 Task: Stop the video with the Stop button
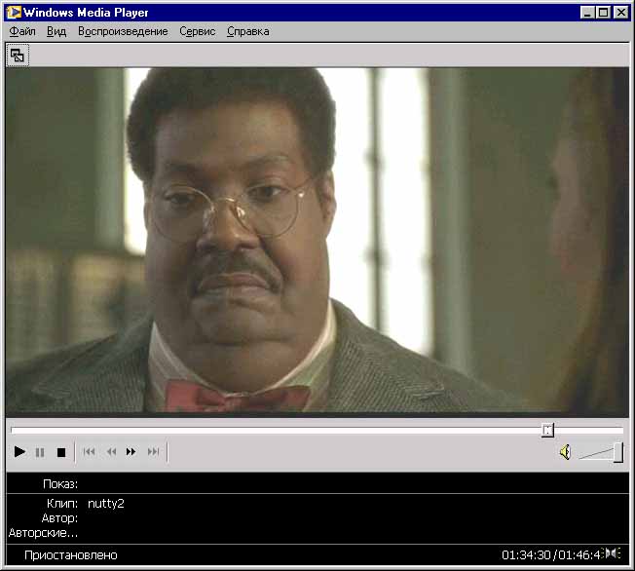coord(61,452)
